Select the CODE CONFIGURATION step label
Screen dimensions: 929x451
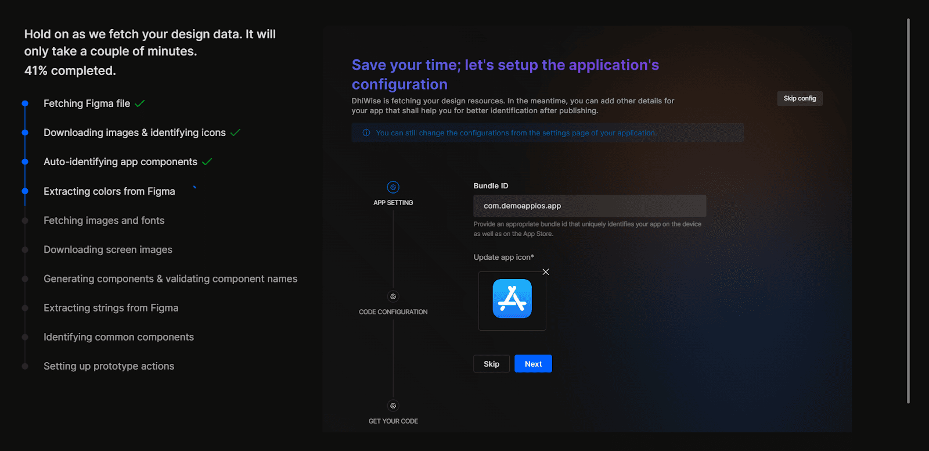click(x=393, y=312)
